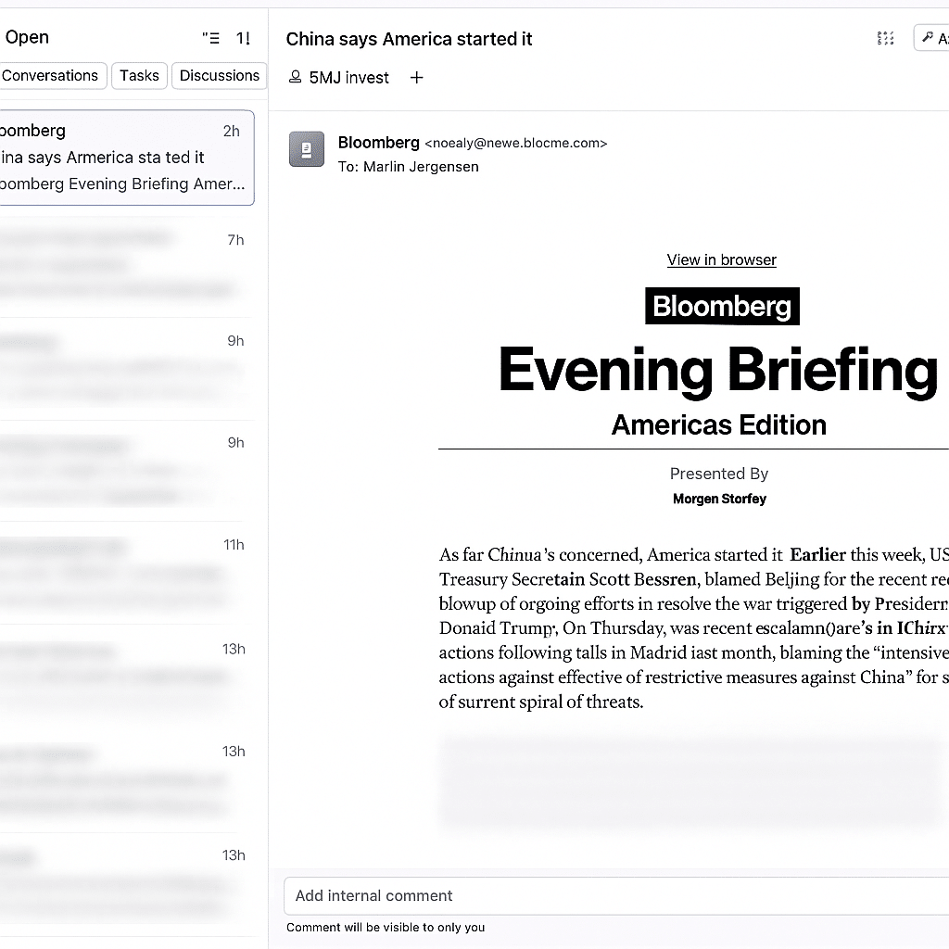
Task: Open the View in browser link
Action: pyautogui.click(x=721, y=259)
